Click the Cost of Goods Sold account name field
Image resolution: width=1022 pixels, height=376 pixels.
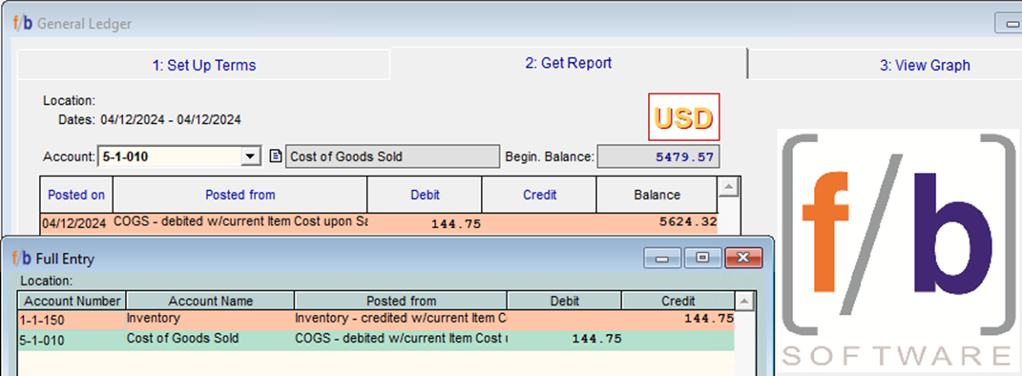pos(392,157)
